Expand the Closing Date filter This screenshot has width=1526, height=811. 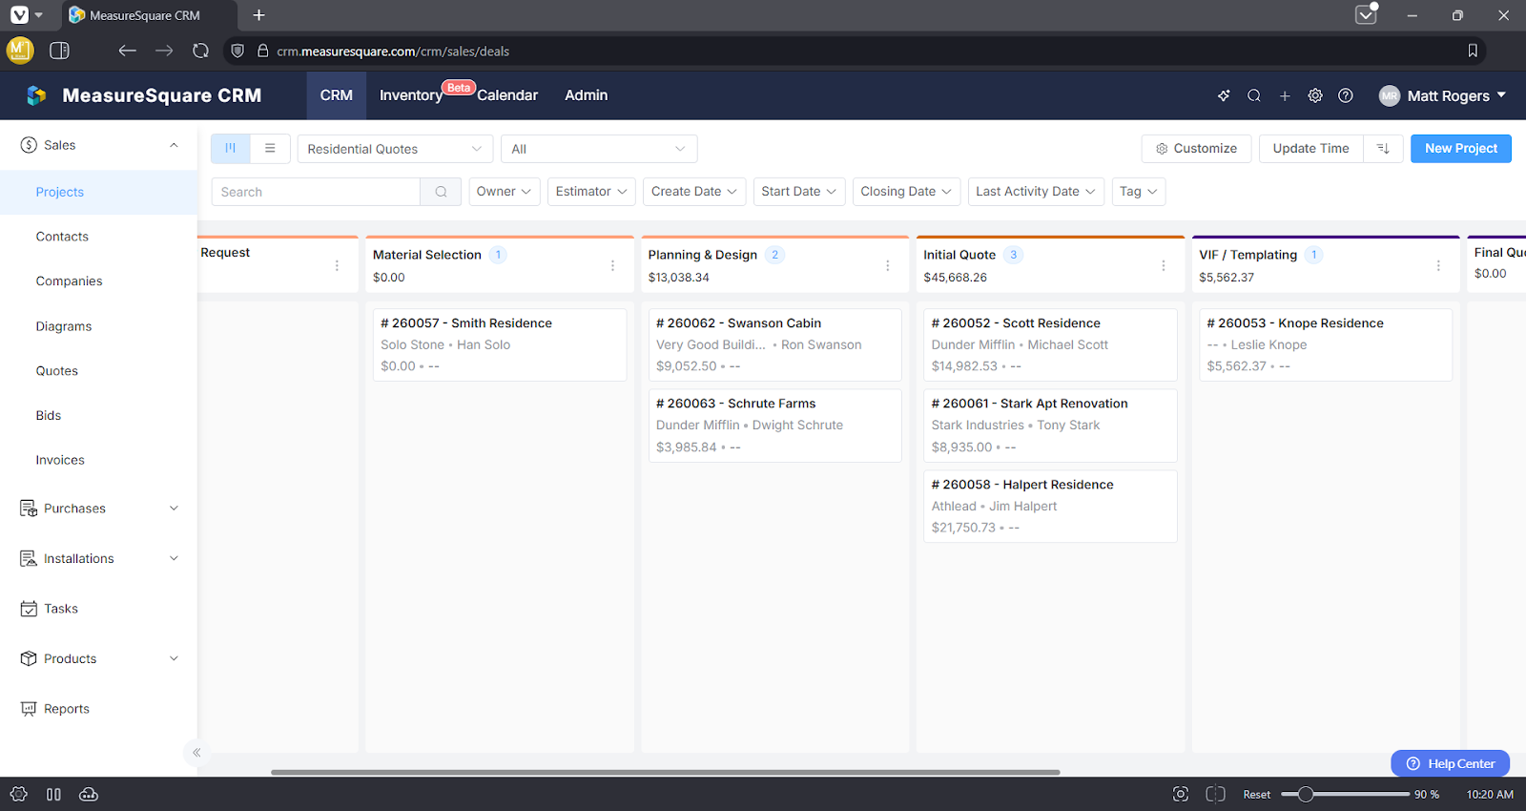pyautogui.click(x=905, y=192)
